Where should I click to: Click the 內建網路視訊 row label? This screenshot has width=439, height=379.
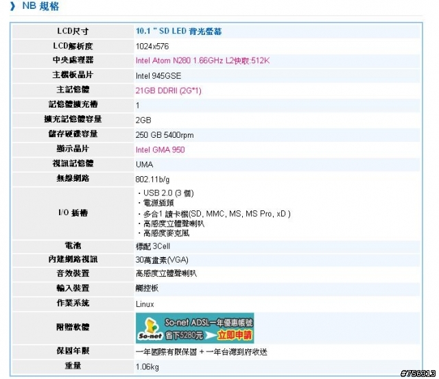coord(73,259)
